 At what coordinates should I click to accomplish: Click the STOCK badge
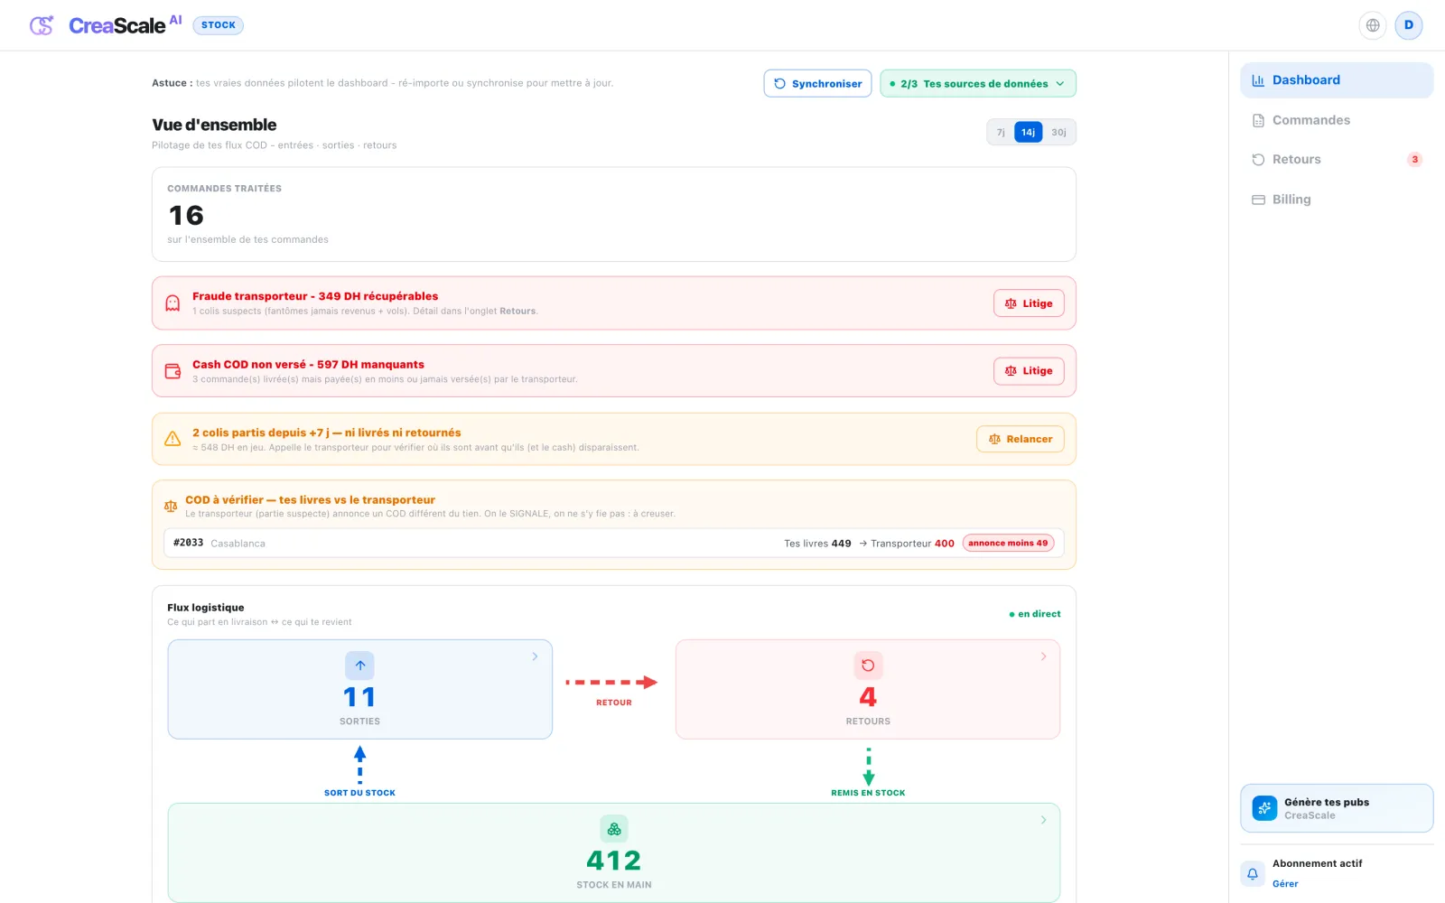(x=219, y=25)
